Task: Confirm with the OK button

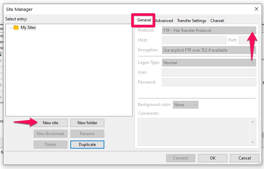Action: coord(213,158)
